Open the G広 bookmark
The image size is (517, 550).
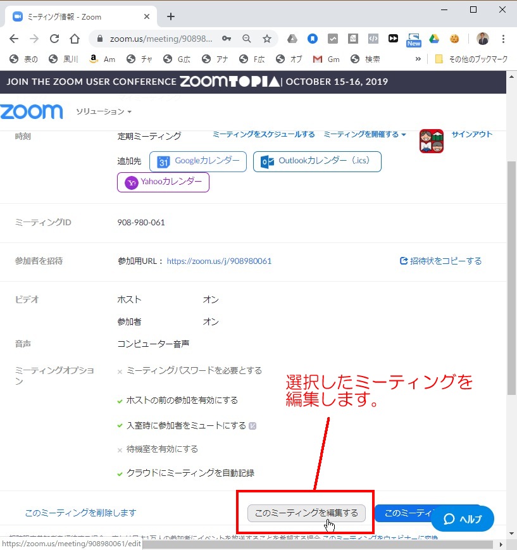[x=177, y=59]
